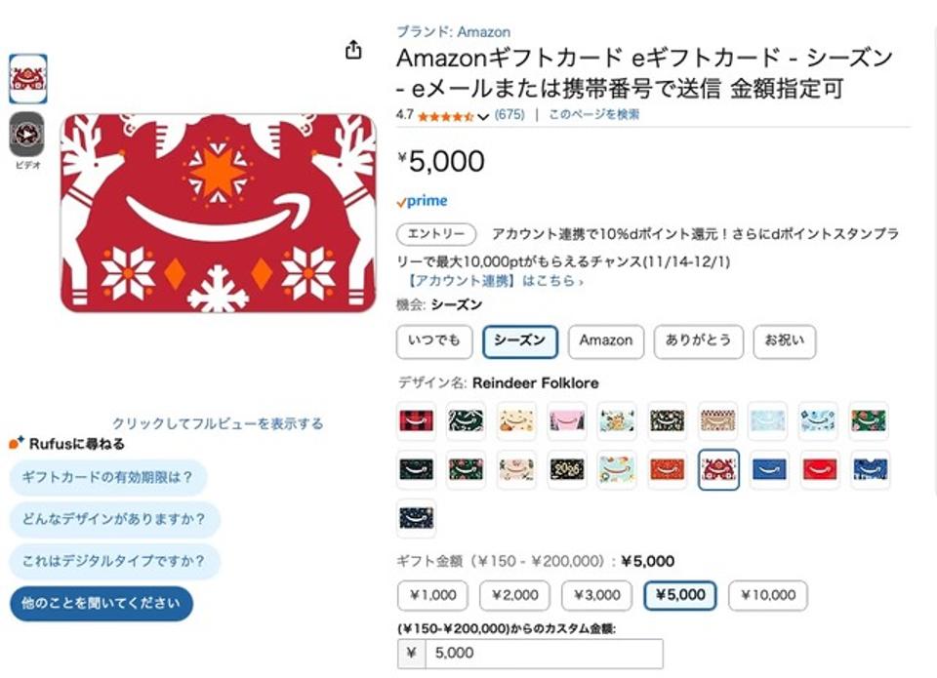This screenshot has width=937, height=678.
Task: Switch to the ありがとう occasion tab
Action: tap(698, 341)
